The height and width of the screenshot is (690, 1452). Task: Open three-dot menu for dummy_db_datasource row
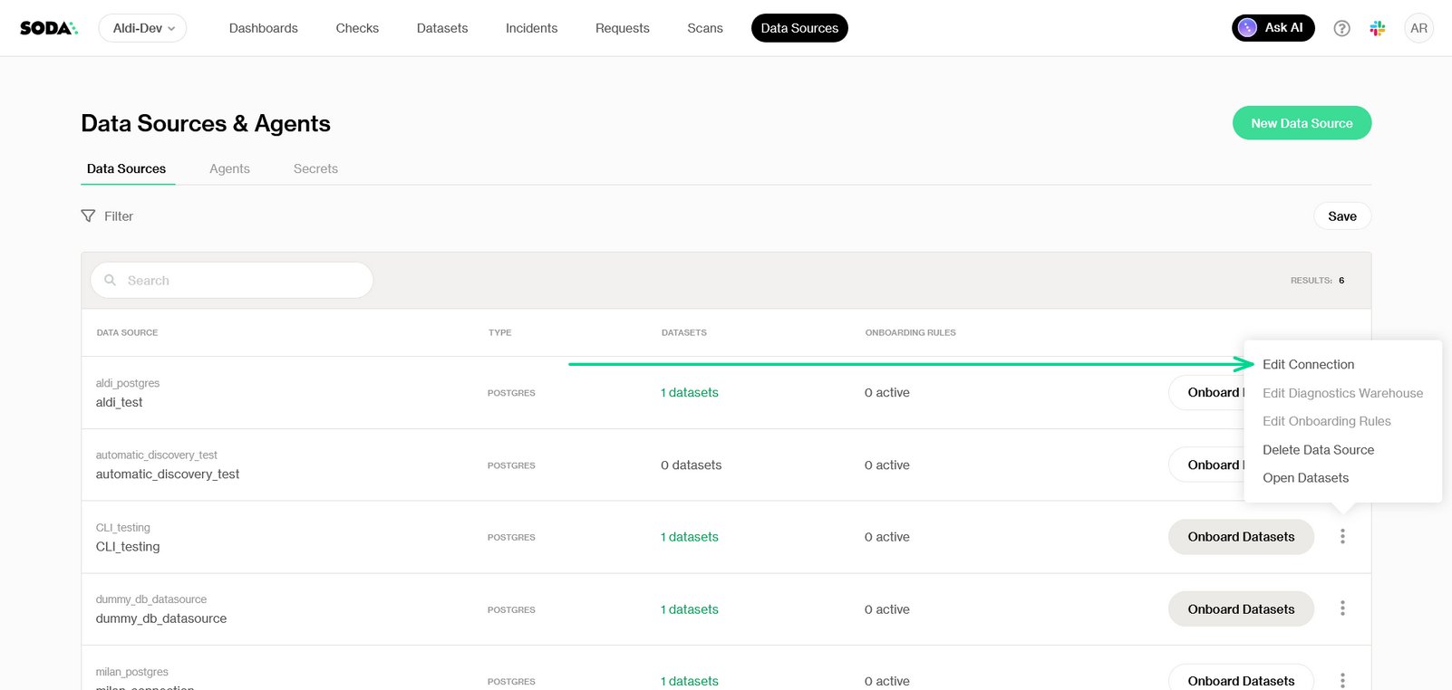1342,609
